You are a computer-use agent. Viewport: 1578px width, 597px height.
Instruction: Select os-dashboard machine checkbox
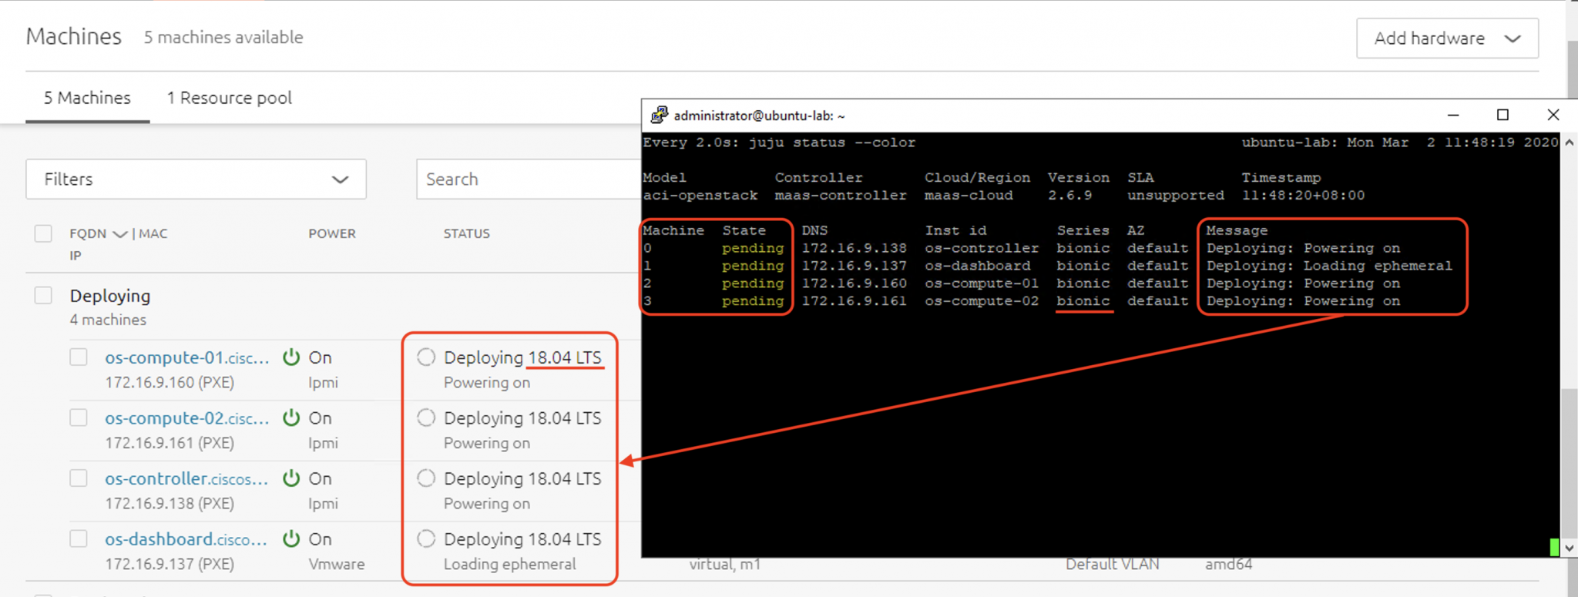coord(79,539)
